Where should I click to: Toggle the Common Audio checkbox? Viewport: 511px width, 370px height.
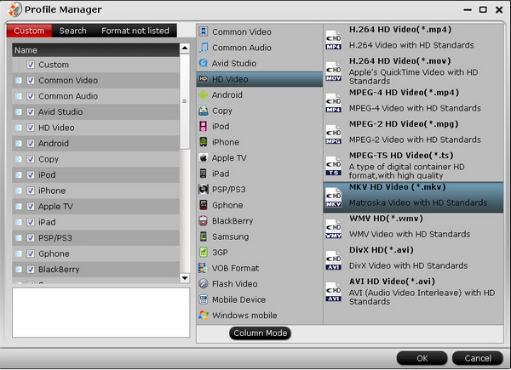[31, 96]
